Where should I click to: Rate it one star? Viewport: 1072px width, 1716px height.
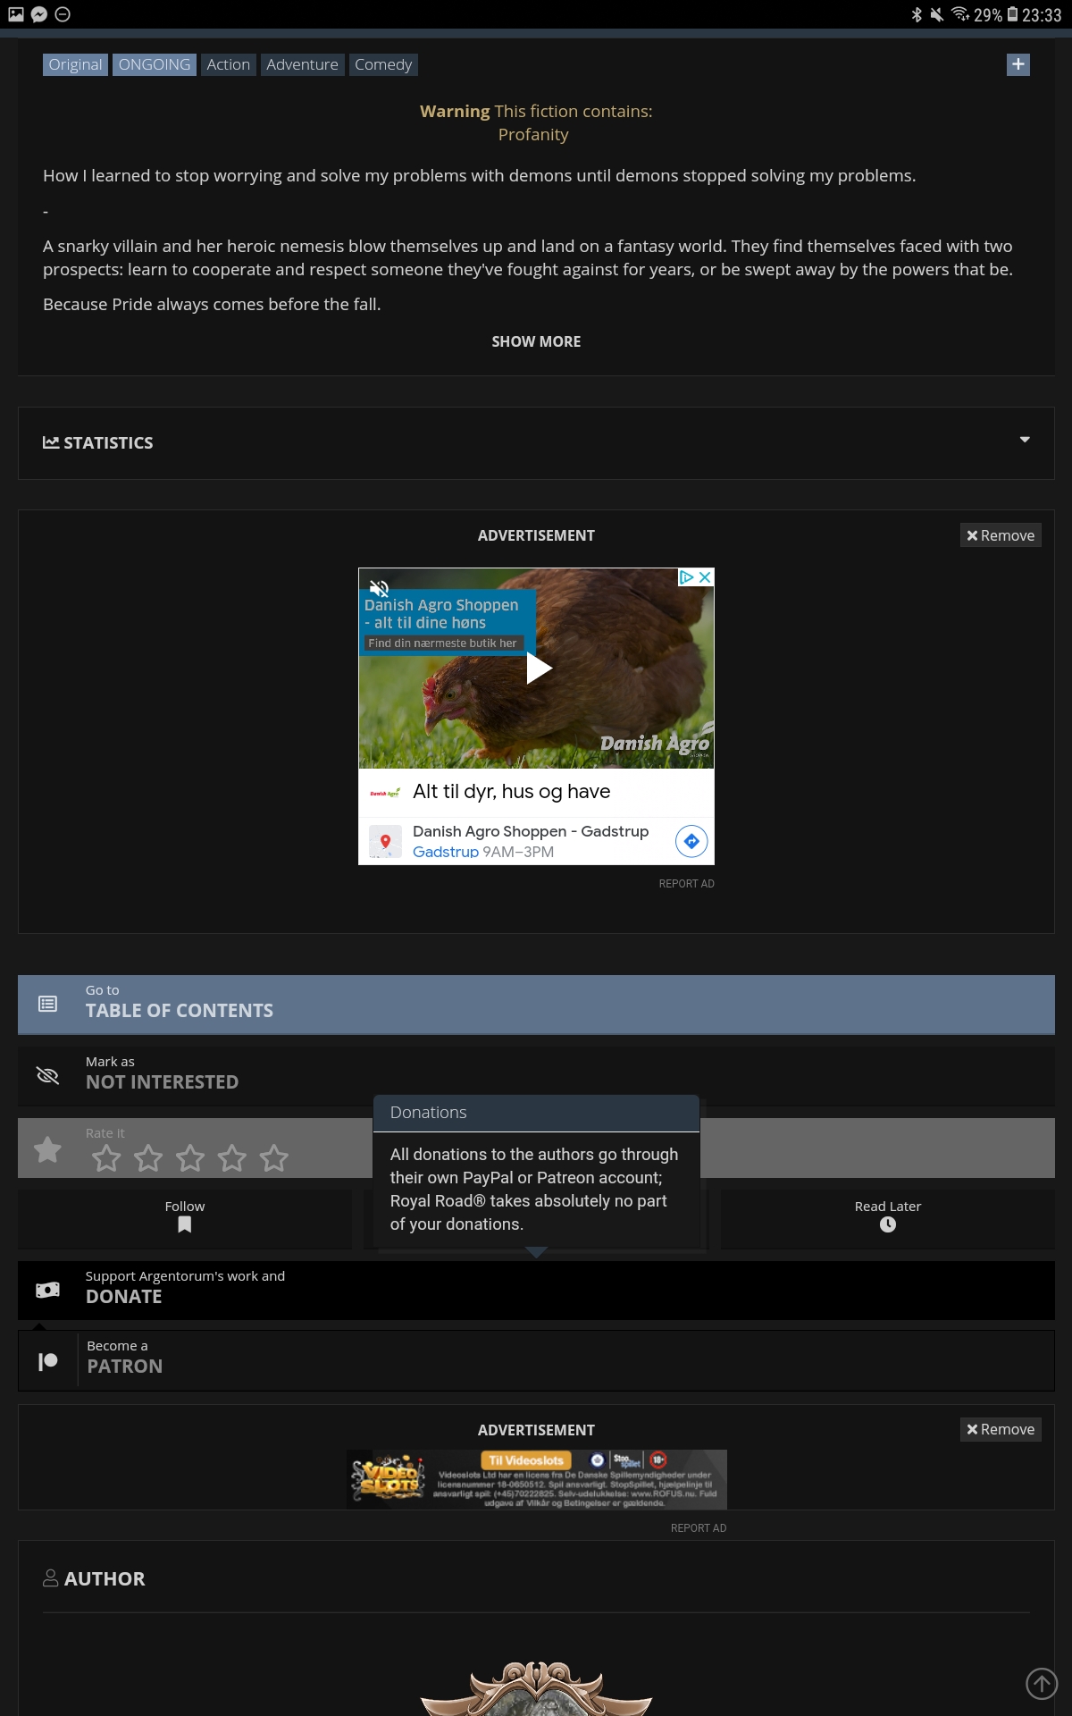click(106, 1158)
